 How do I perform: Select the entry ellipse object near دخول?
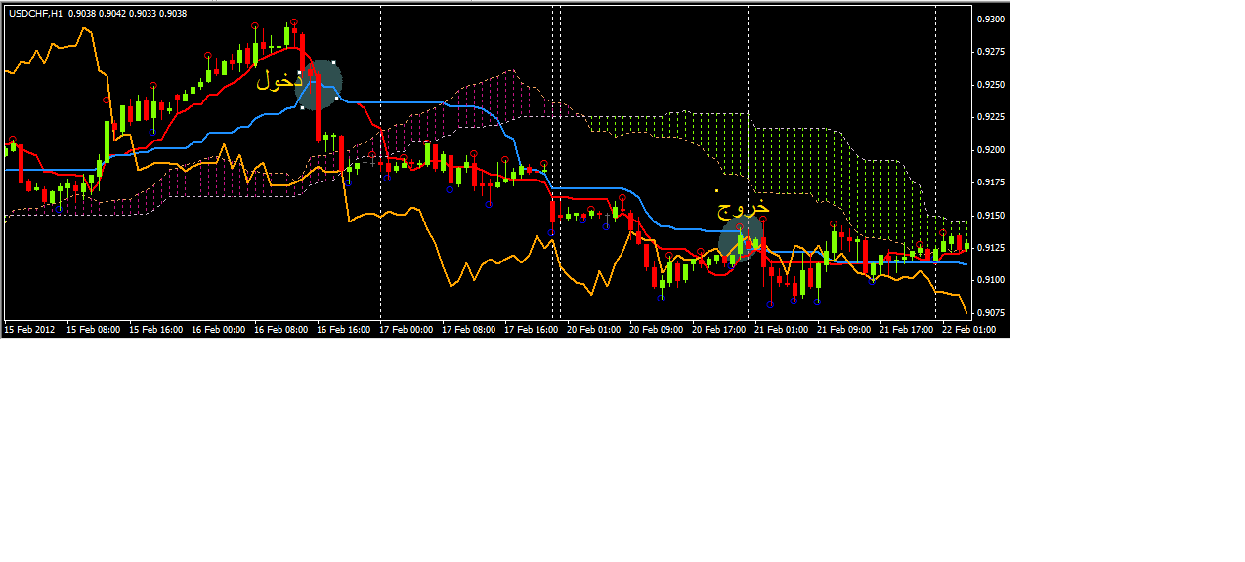[319, 85]
